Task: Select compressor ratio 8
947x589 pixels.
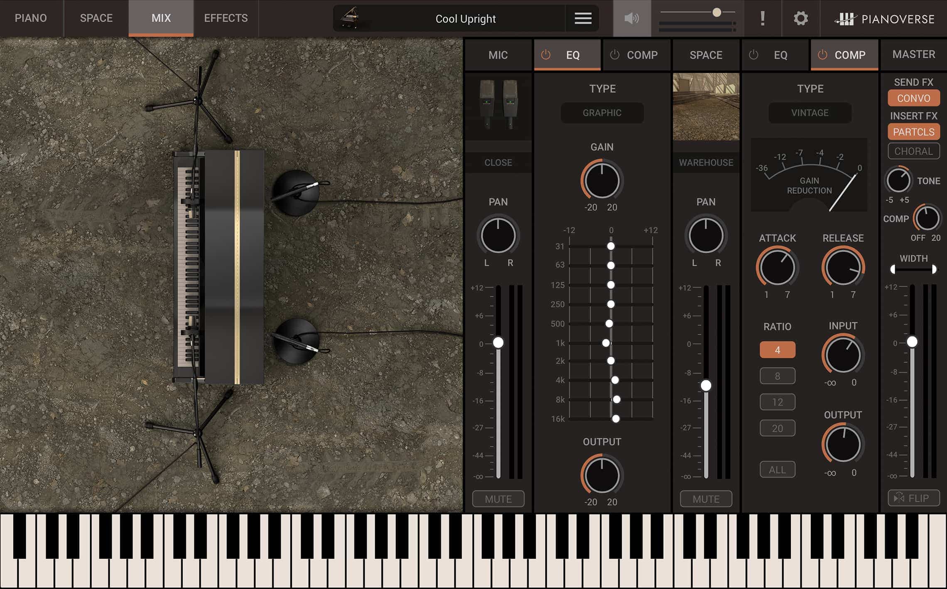Action: point(777,375)
